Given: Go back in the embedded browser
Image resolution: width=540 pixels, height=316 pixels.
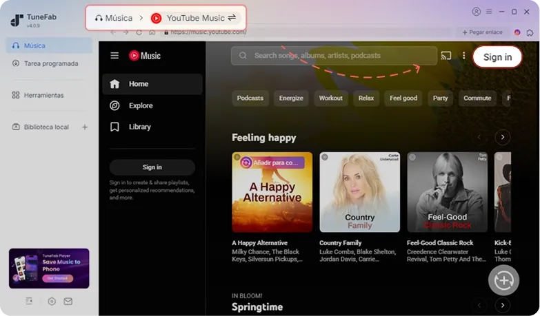Looking at the screenshot, I should [113, 32].
